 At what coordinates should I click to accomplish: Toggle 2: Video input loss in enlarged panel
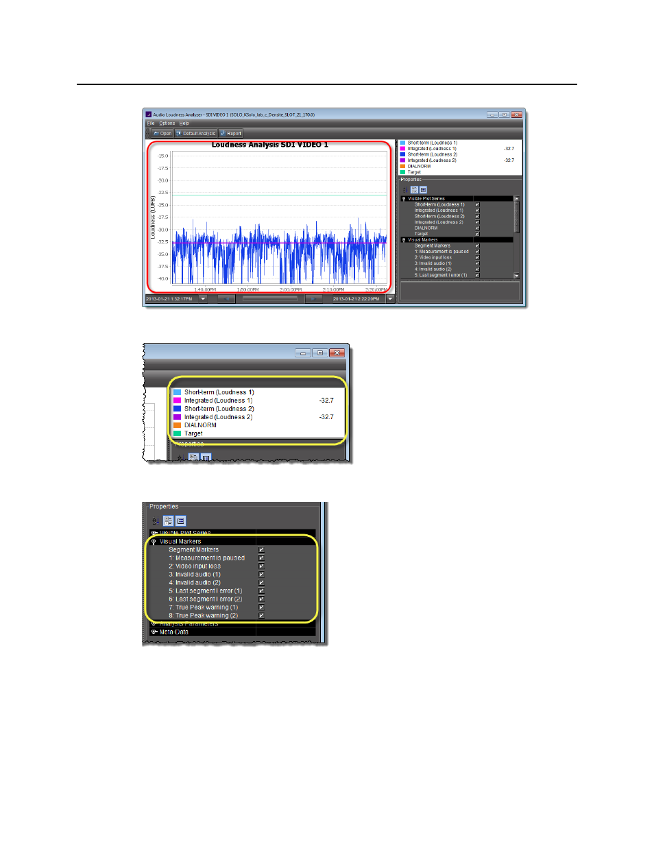[261, 566]
